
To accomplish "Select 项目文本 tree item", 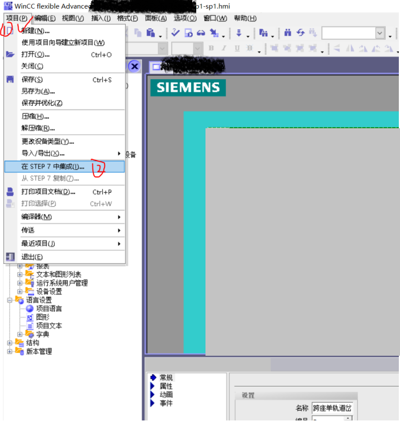I will (49, 326).
